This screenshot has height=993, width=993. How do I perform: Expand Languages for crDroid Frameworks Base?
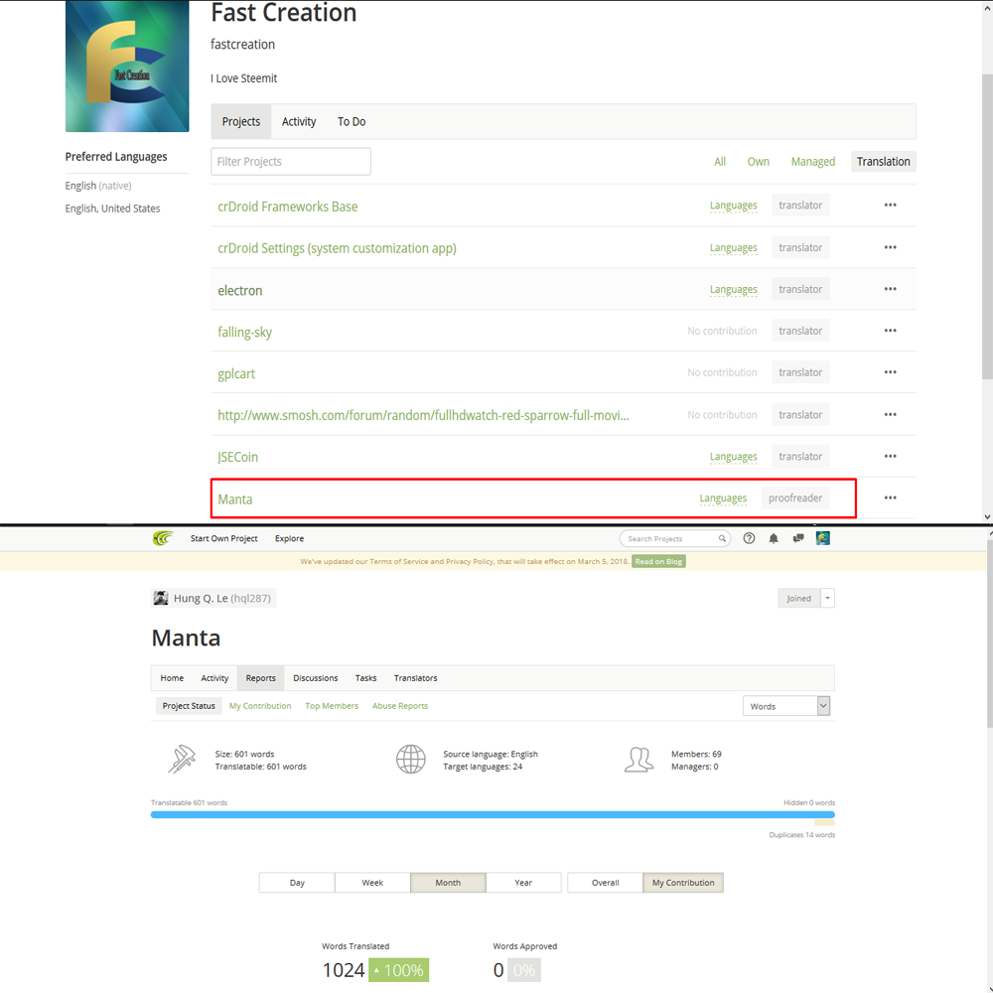point(734,206)
